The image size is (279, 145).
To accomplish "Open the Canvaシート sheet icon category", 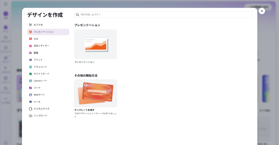I will click(30, 81).
